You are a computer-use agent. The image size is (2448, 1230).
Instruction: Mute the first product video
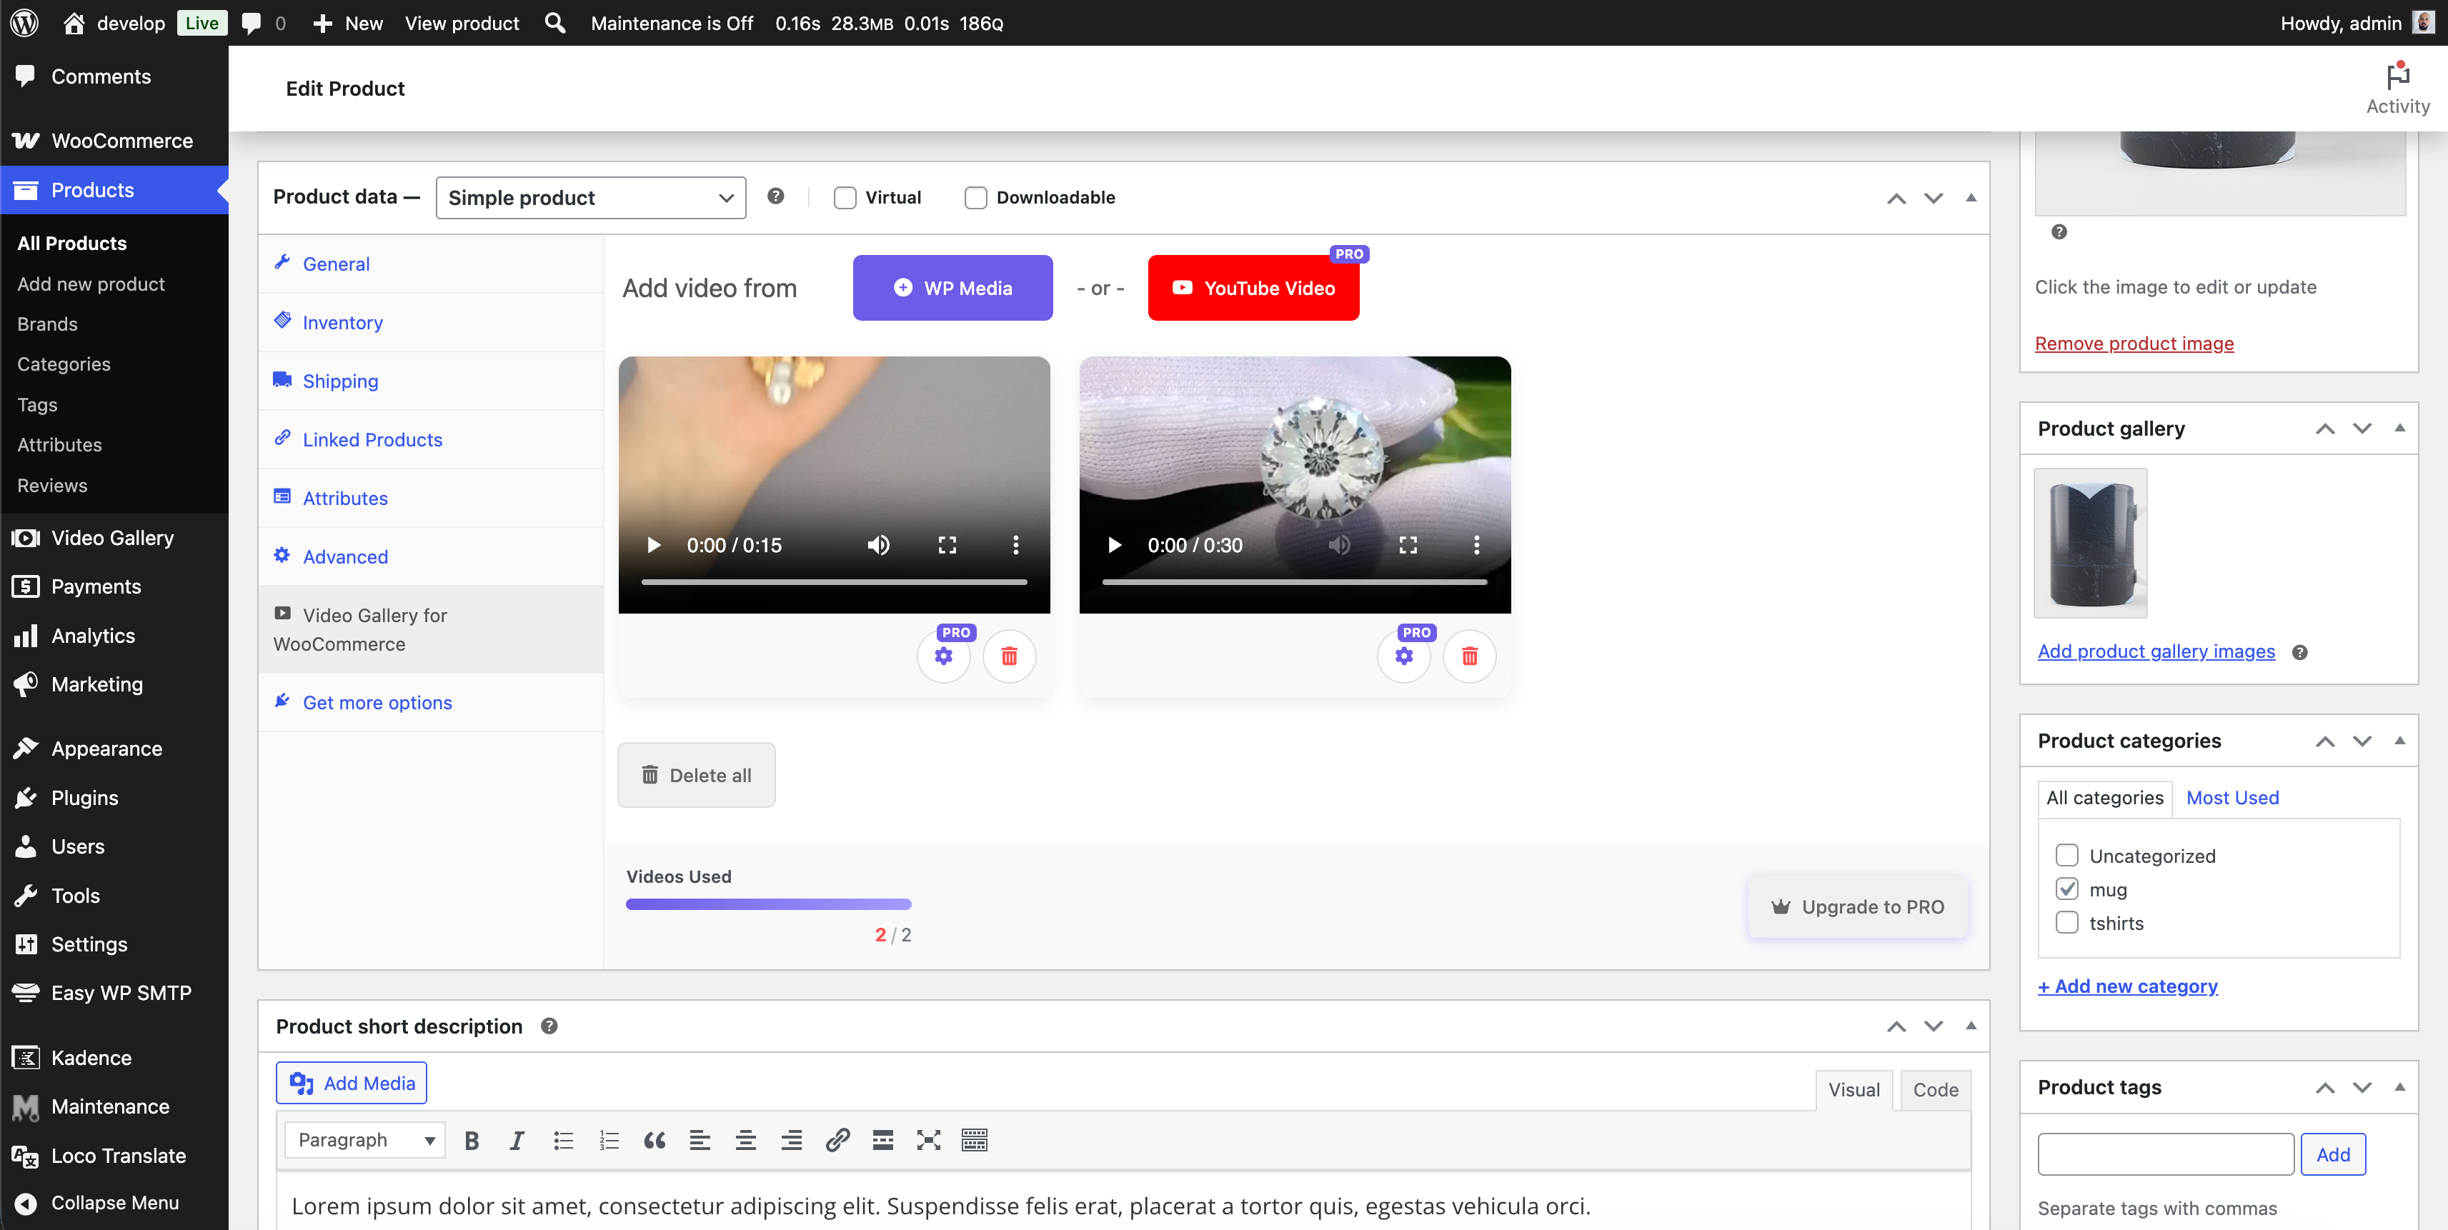pos(878,544)
